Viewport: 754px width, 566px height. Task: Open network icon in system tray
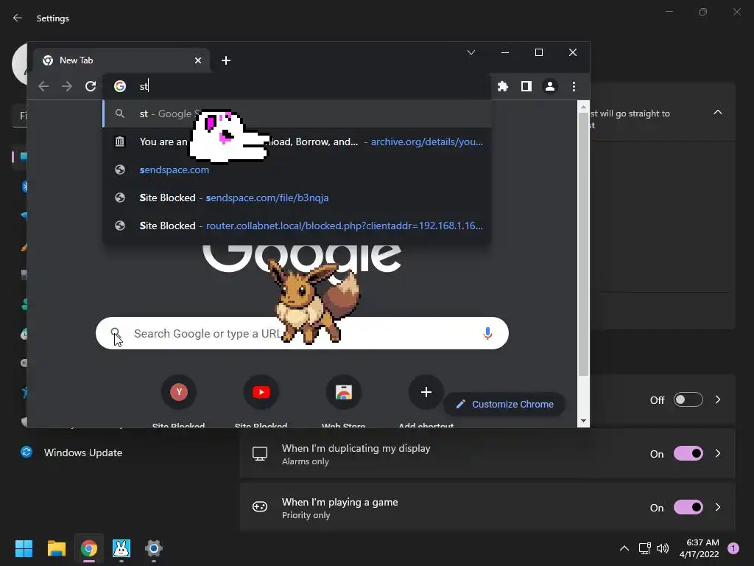pyautogui.click(x=645, y=548)
